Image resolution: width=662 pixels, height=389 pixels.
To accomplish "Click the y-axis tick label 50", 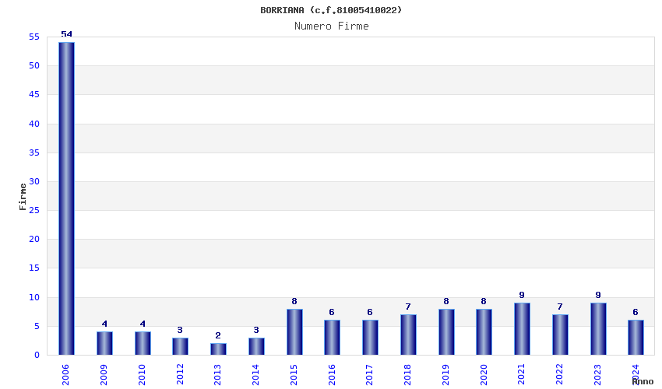I will 34,66.
